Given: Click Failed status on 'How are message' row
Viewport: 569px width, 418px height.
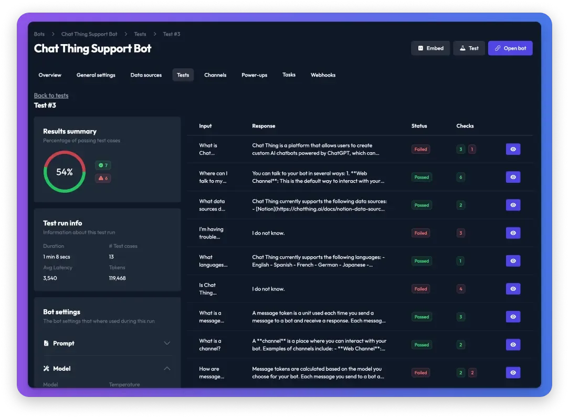Looking at the screenshot, I should pos(420,373).
